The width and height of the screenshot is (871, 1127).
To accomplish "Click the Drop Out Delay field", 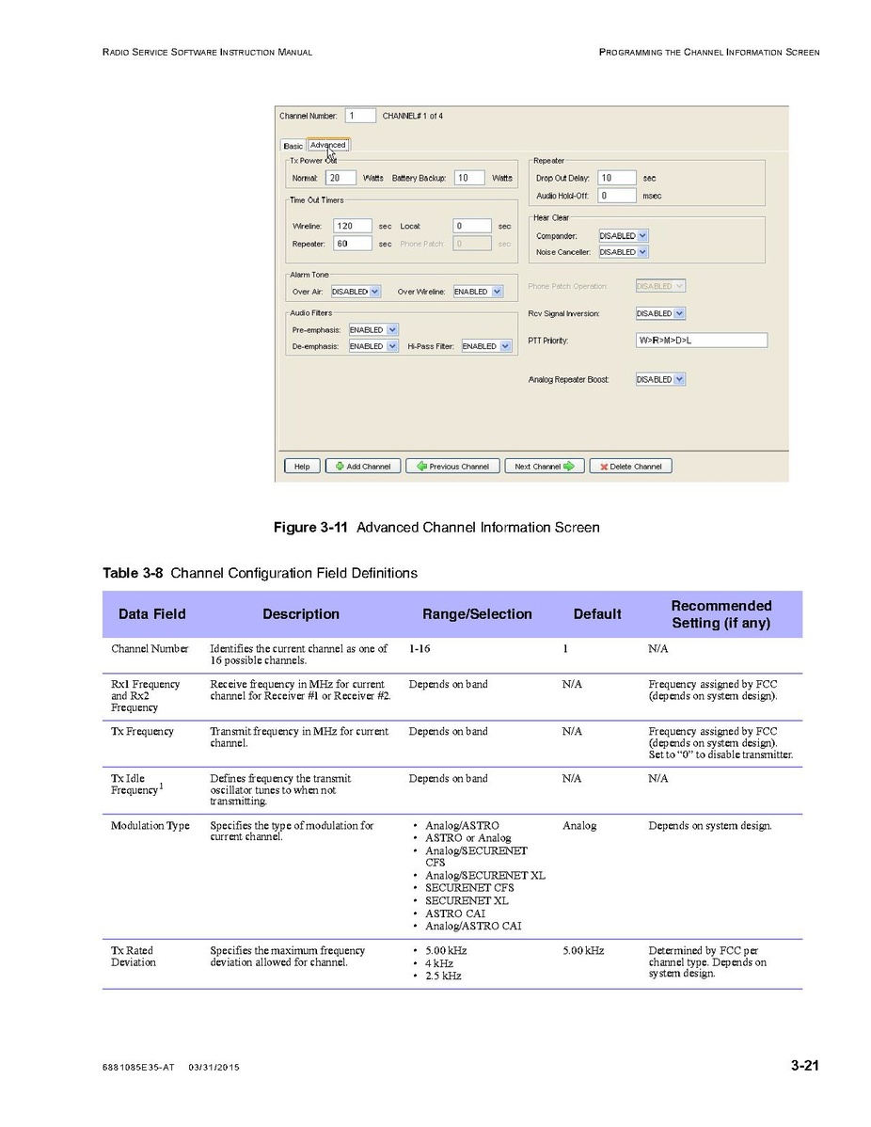I will [x=616, y=178].
